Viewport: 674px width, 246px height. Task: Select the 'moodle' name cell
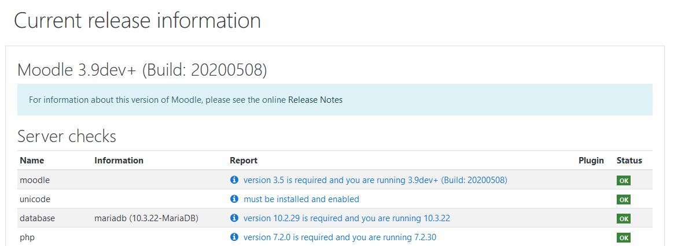coord(35,180)
